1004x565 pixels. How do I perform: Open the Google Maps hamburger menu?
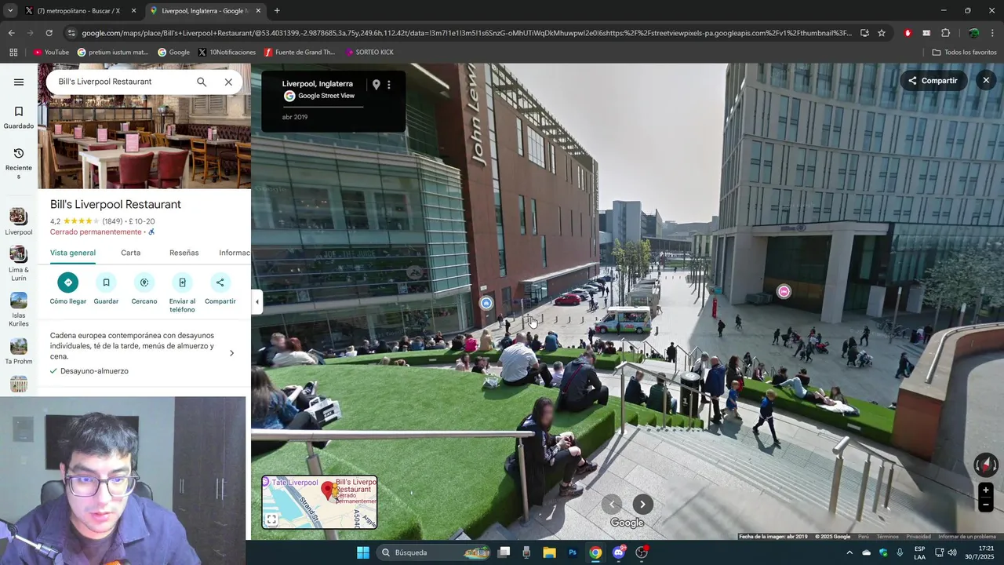(19, 82)
